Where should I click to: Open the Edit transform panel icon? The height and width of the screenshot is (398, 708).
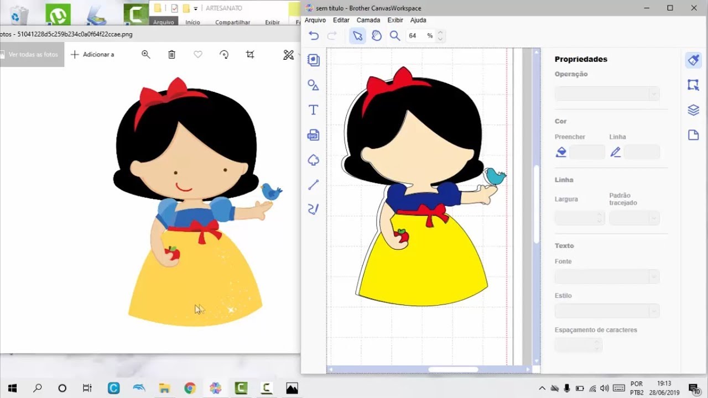(x=694, y=85)
